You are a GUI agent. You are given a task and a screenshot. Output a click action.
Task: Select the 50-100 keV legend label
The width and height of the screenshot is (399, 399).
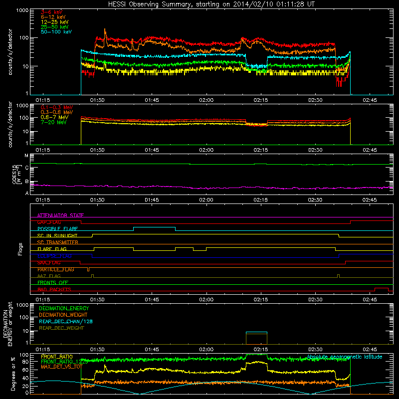56,32
